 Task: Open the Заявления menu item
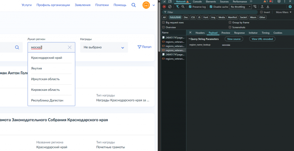tap(83, 5)
